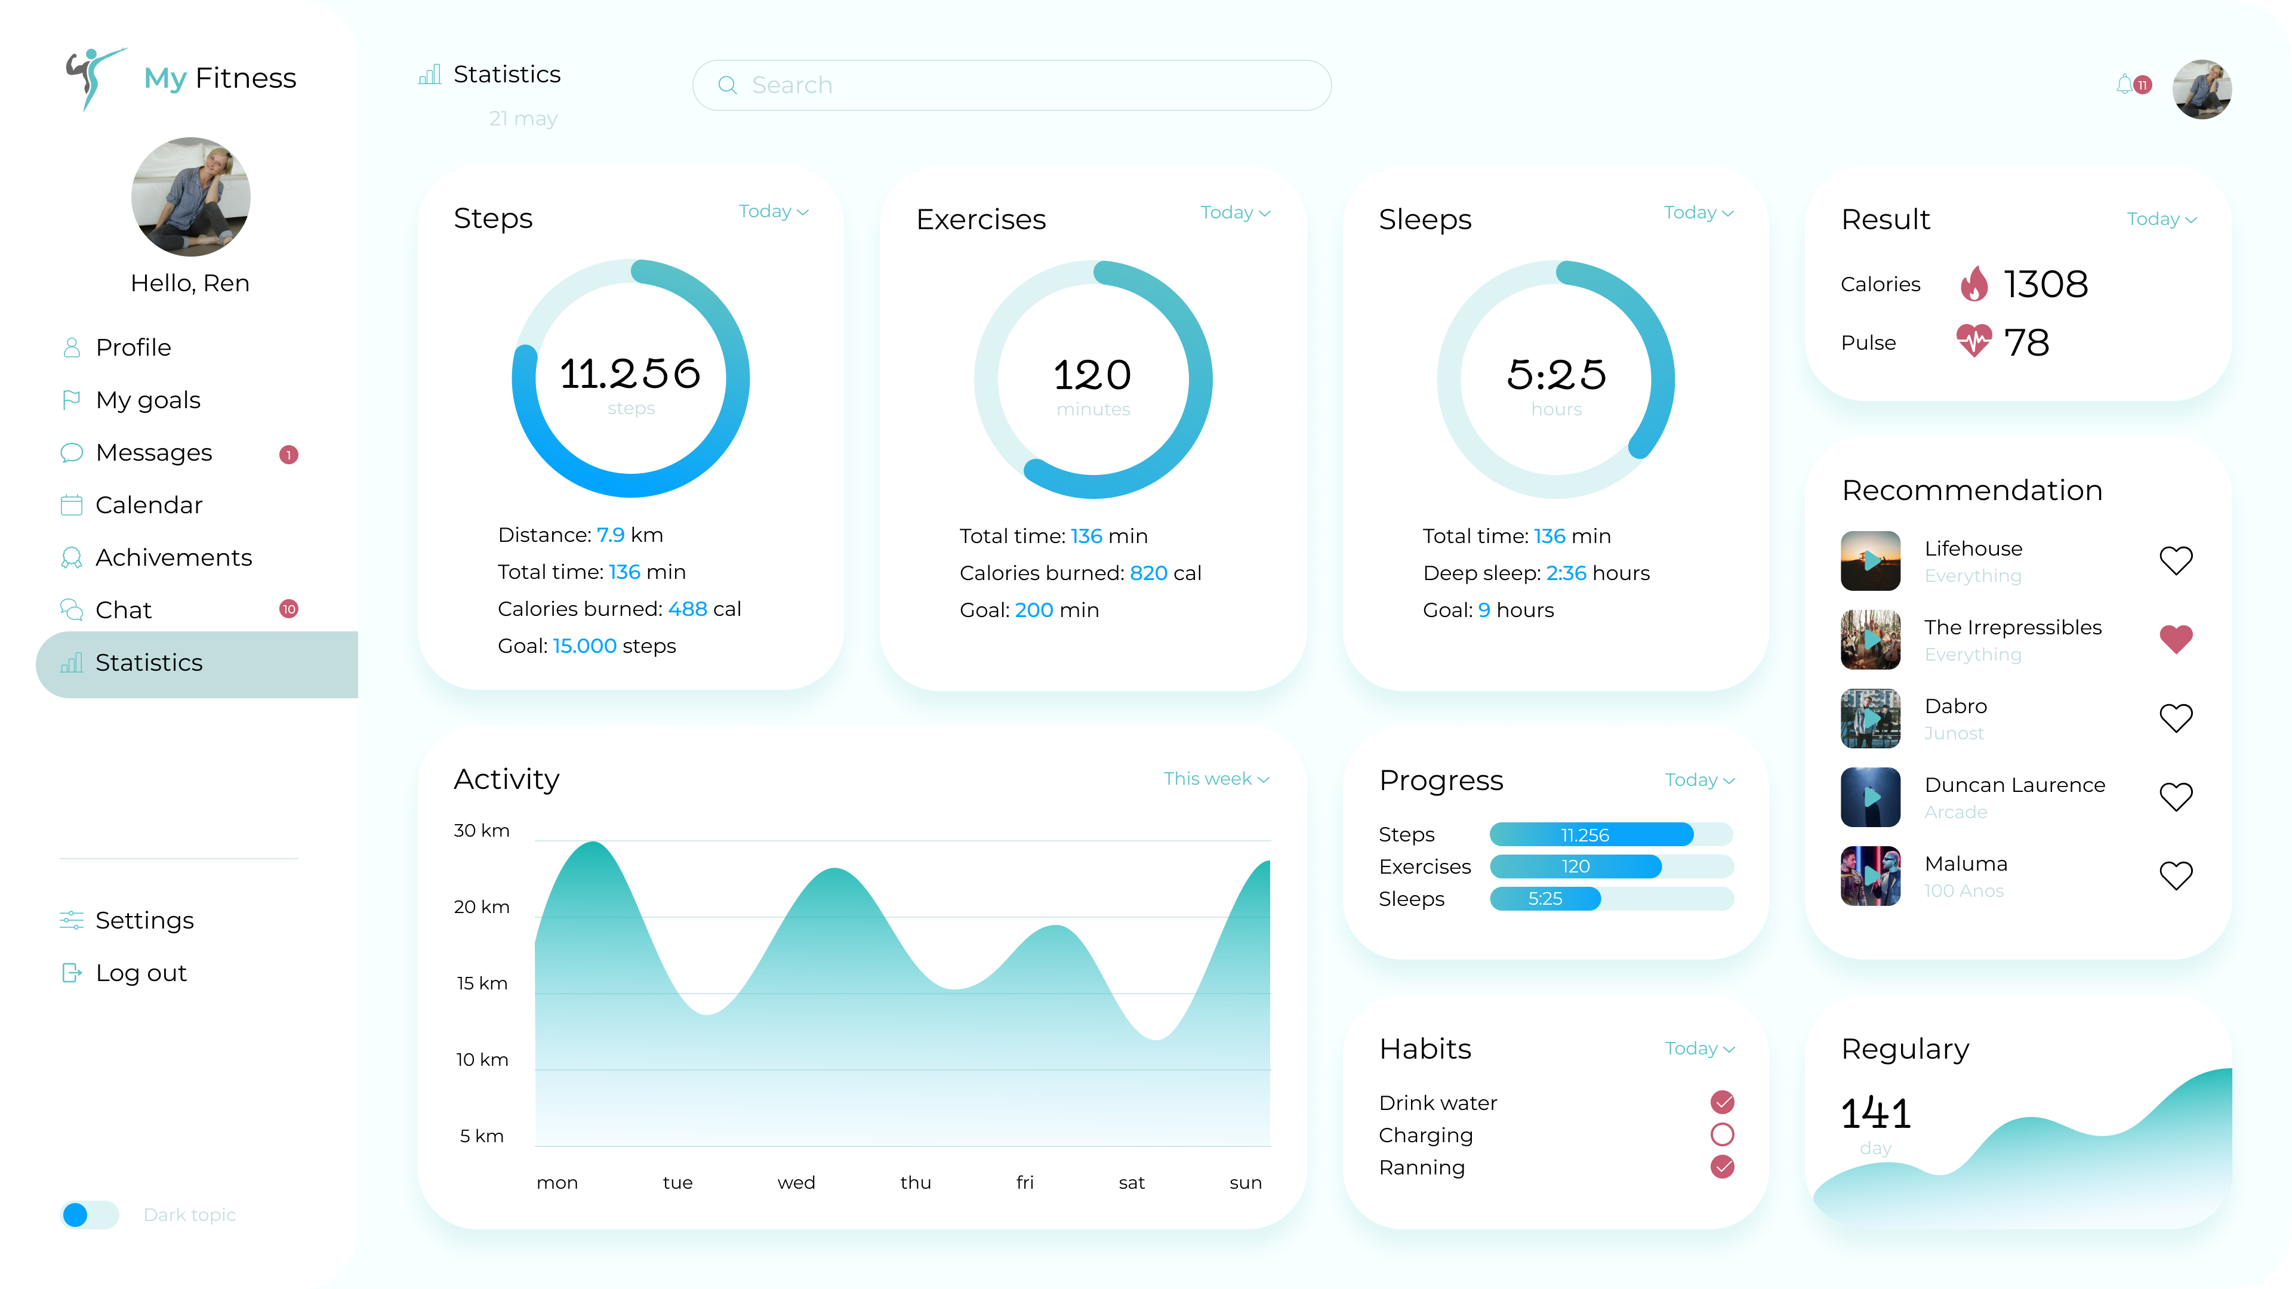Click the search magnifier icon
This screenshot has height=1289, width=2292.
(x=727, y=85)
